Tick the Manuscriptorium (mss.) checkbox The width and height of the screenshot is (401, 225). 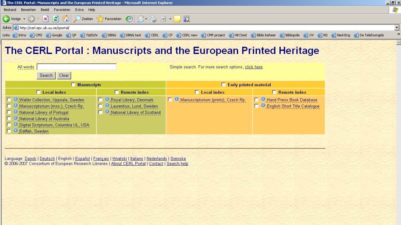(9, 106)
